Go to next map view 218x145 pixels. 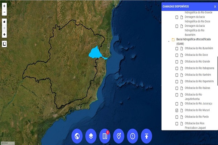coord(4,28)
